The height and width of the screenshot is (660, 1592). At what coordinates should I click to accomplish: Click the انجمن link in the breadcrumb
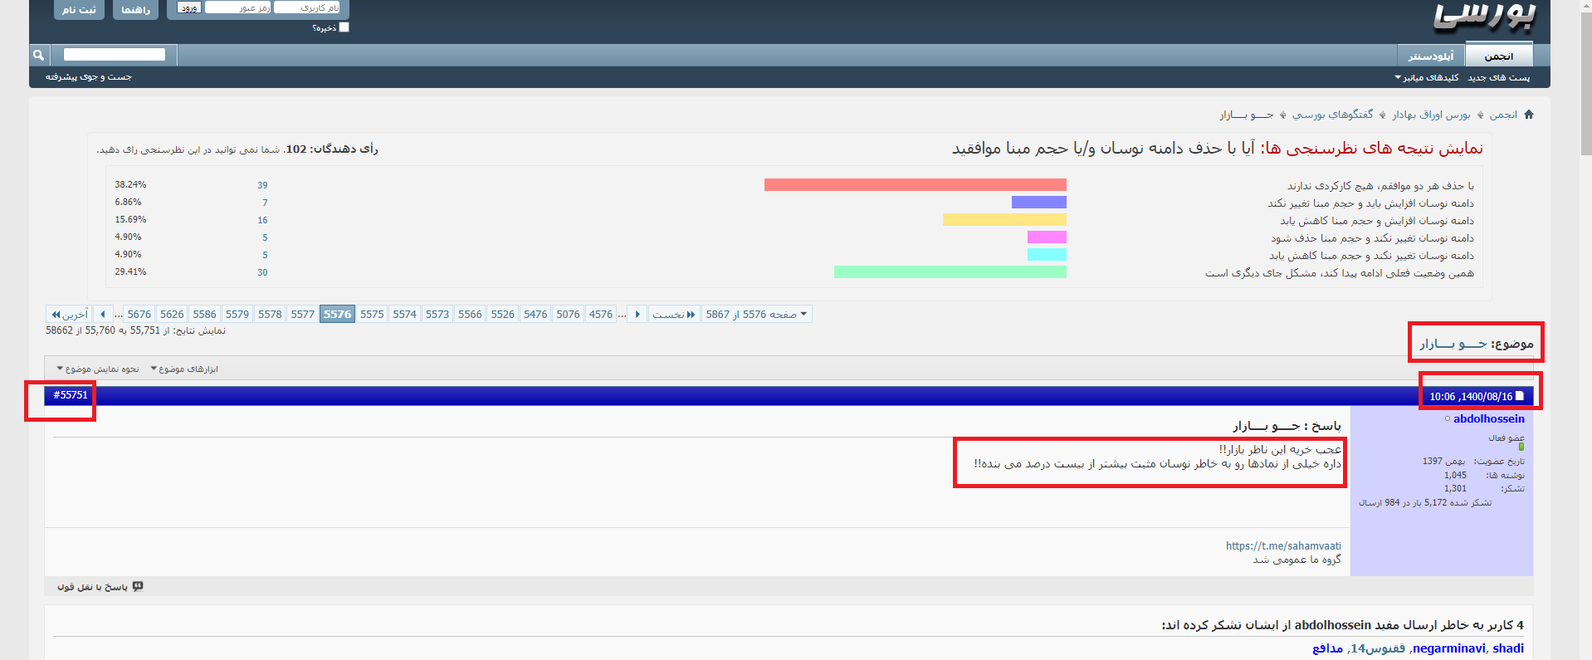(1503, 115)
